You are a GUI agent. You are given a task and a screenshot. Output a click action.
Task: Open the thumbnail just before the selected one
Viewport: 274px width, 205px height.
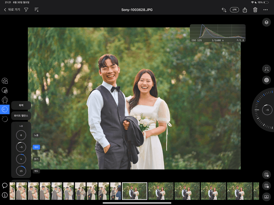[116, 191]
